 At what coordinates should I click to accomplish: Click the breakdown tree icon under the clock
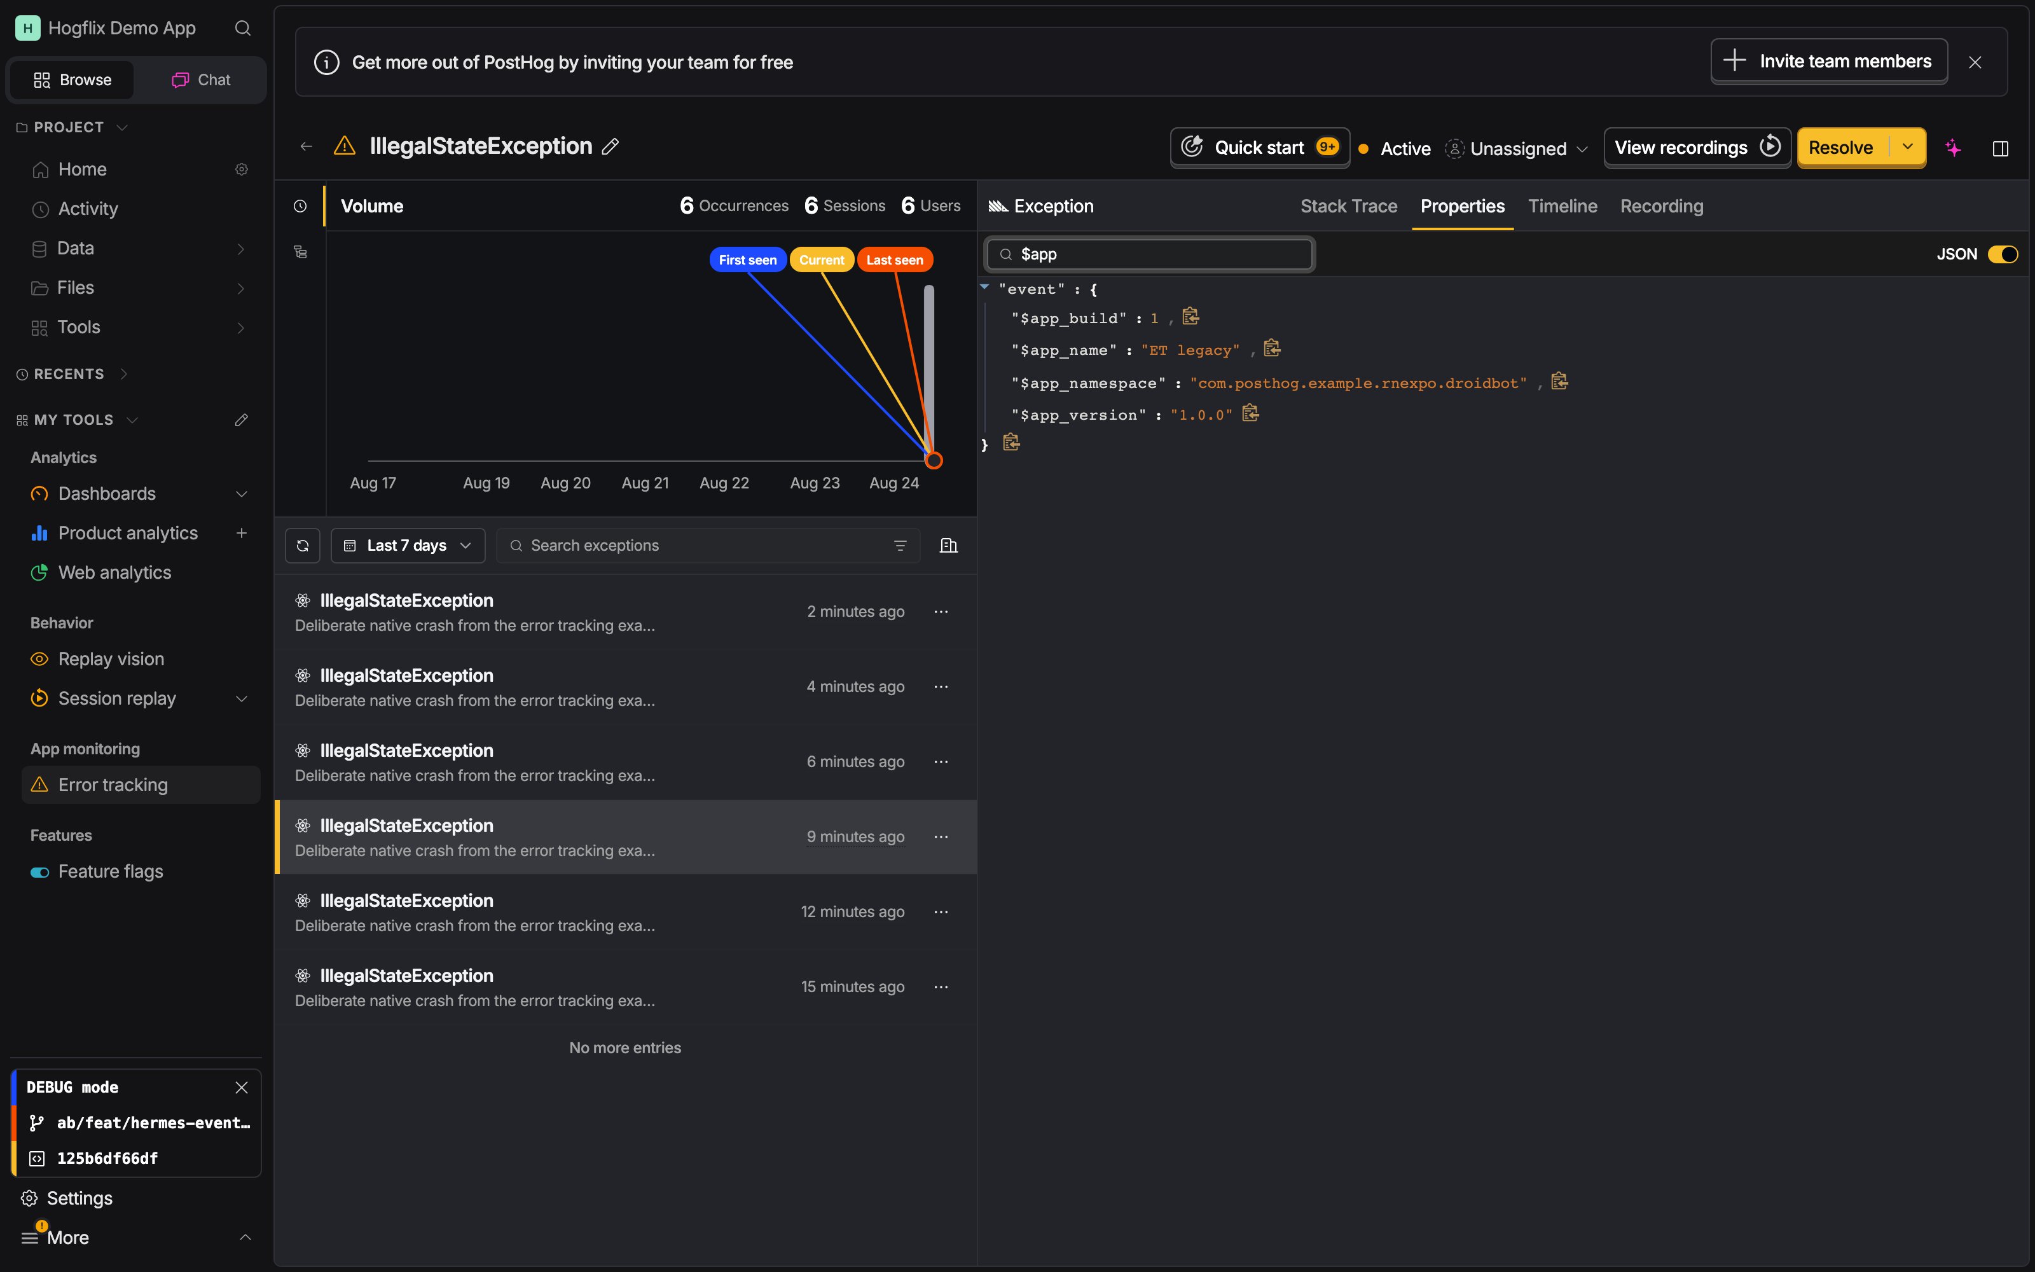[x=300, y=252]
